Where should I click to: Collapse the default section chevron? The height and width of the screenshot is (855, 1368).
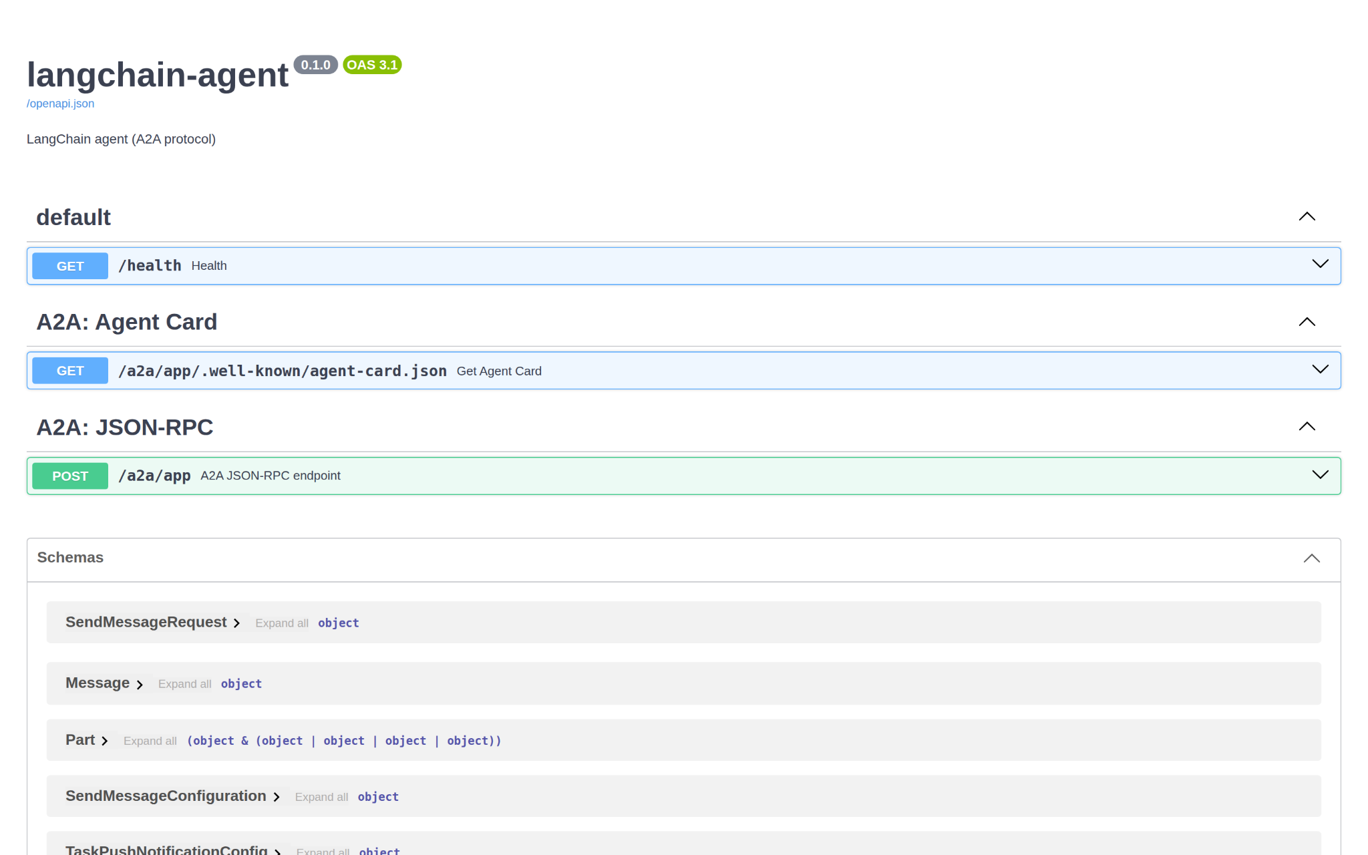[1307, 216]
